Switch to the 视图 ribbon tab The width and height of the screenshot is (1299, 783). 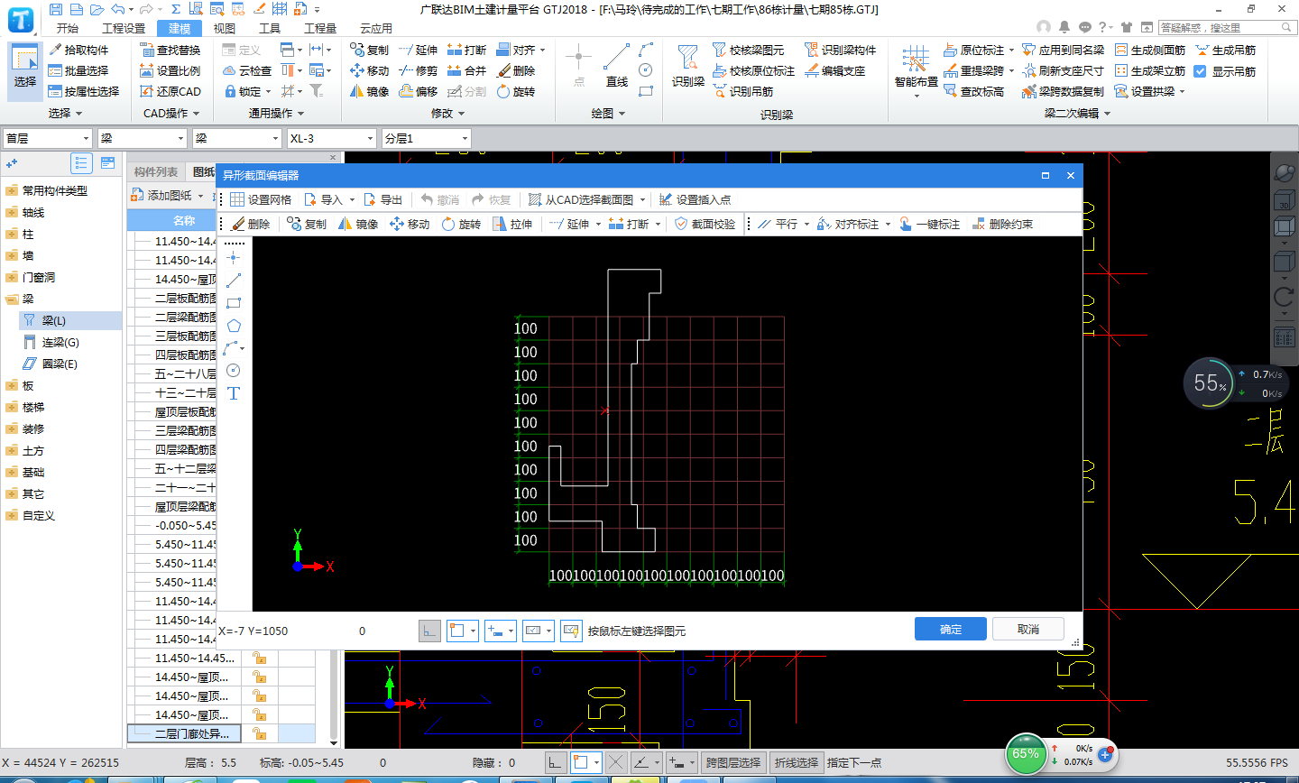tap(225, 28)
